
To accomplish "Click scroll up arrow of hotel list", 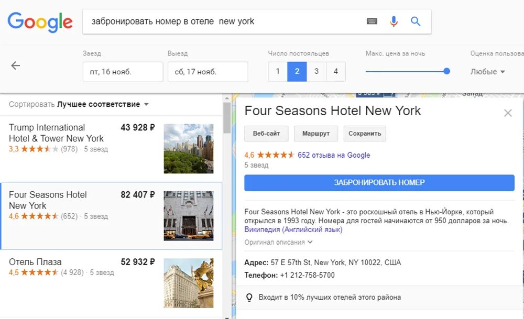I will click(227, 98).
